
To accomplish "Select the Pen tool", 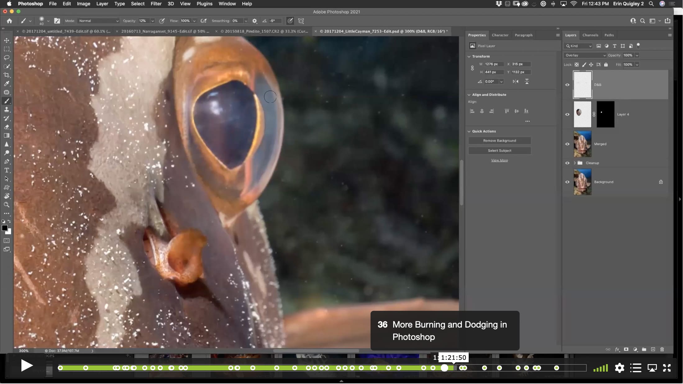I will [x=7, y=162].
